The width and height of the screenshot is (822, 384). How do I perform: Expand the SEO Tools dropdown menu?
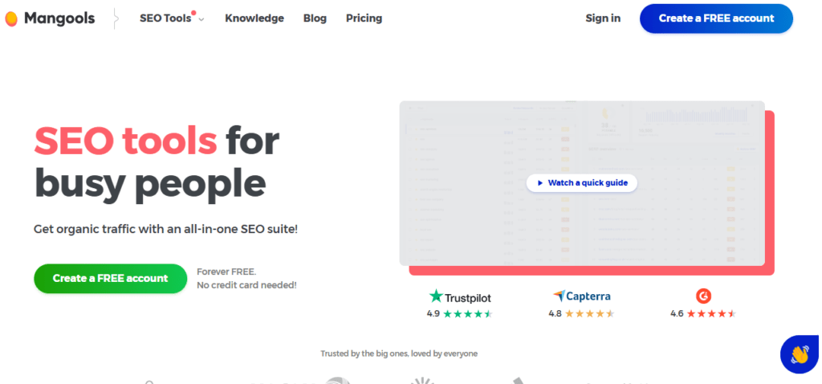(165, 18)
